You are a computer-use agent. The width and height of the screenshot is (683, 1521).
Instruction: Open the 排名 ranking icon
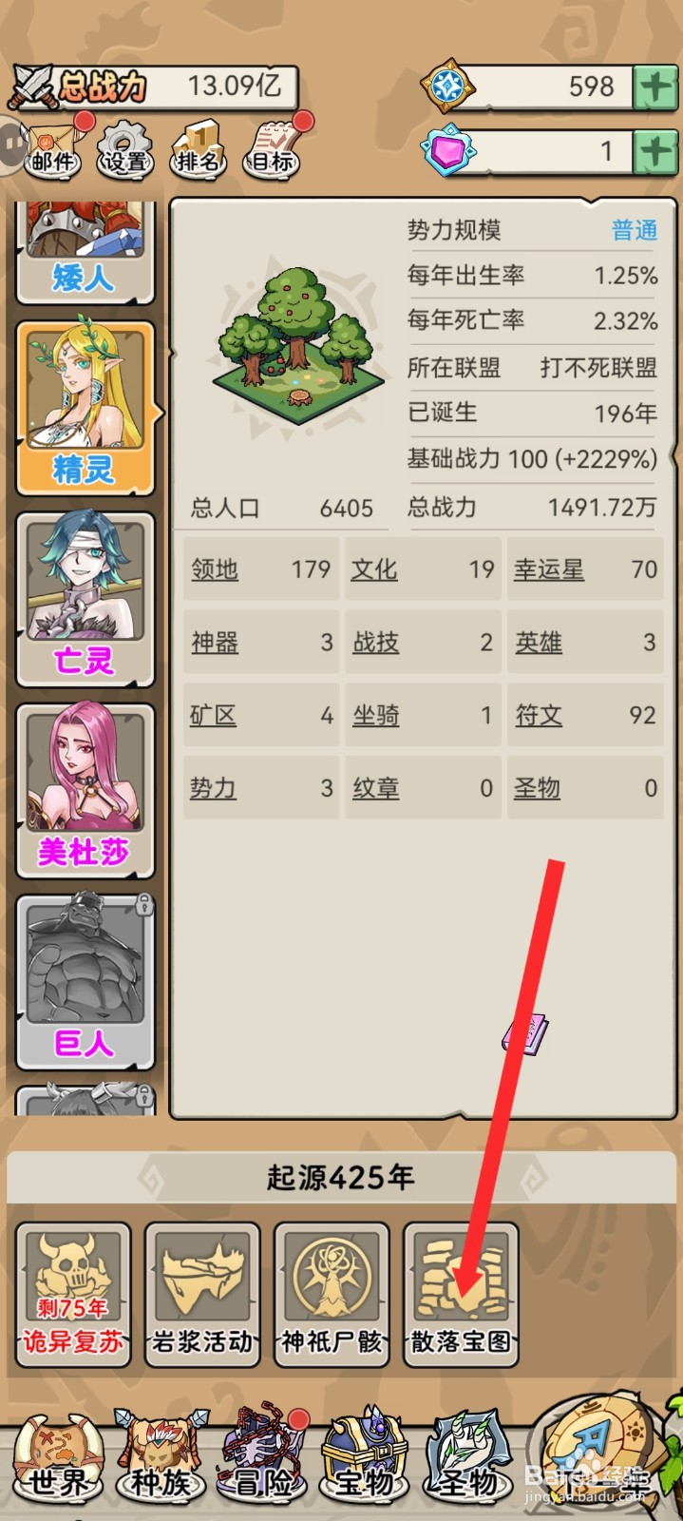[x=199, y=149]
